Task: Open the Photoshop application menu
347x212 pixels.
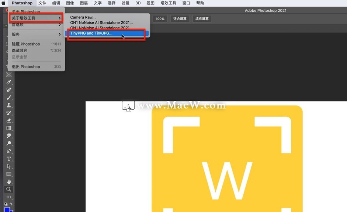Action: tap(22, 3)
